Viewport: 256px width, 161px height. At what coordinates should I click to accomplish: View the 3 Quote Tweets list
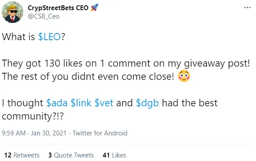[71, 155]
